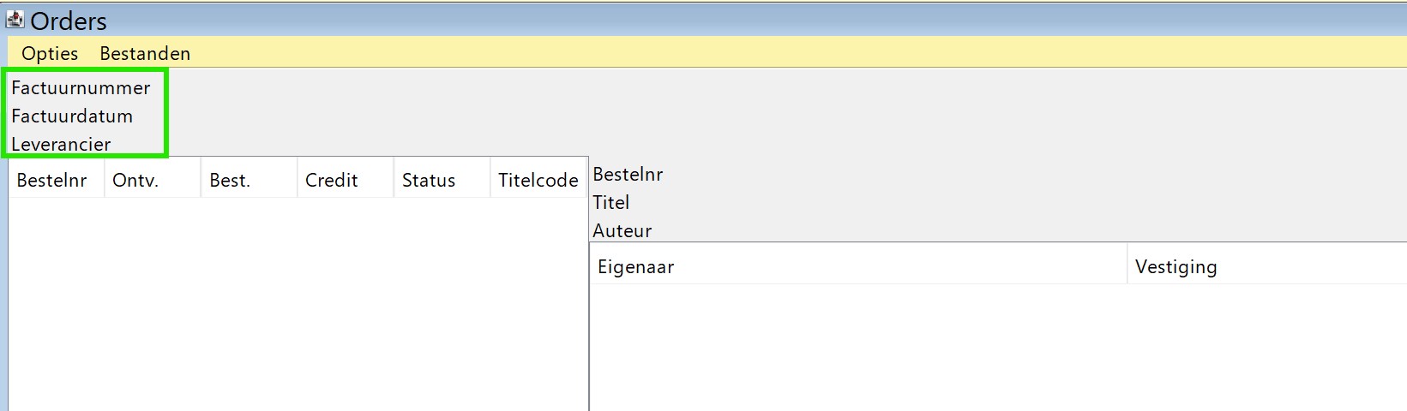Open the Opties menu
The height and width of the screenshot is (411, 1407).
50,53
